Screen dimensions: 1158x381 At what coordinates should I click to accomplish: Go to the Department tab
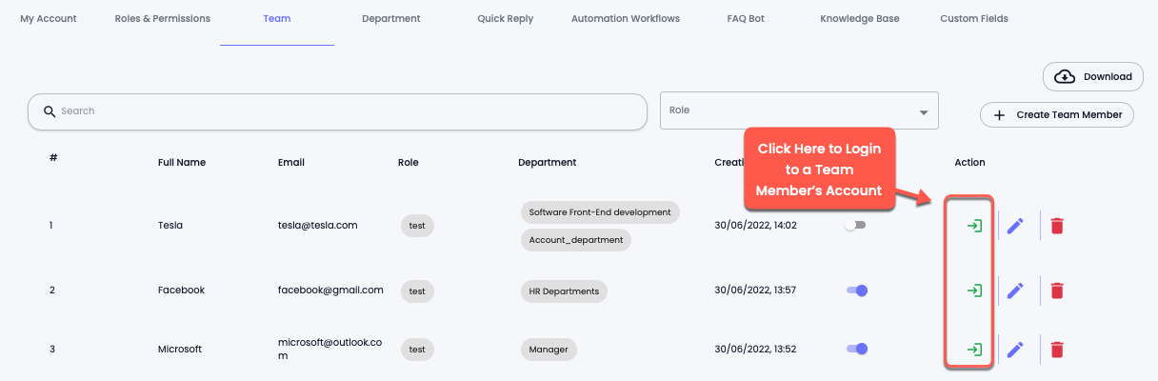(x=391, y=19)
